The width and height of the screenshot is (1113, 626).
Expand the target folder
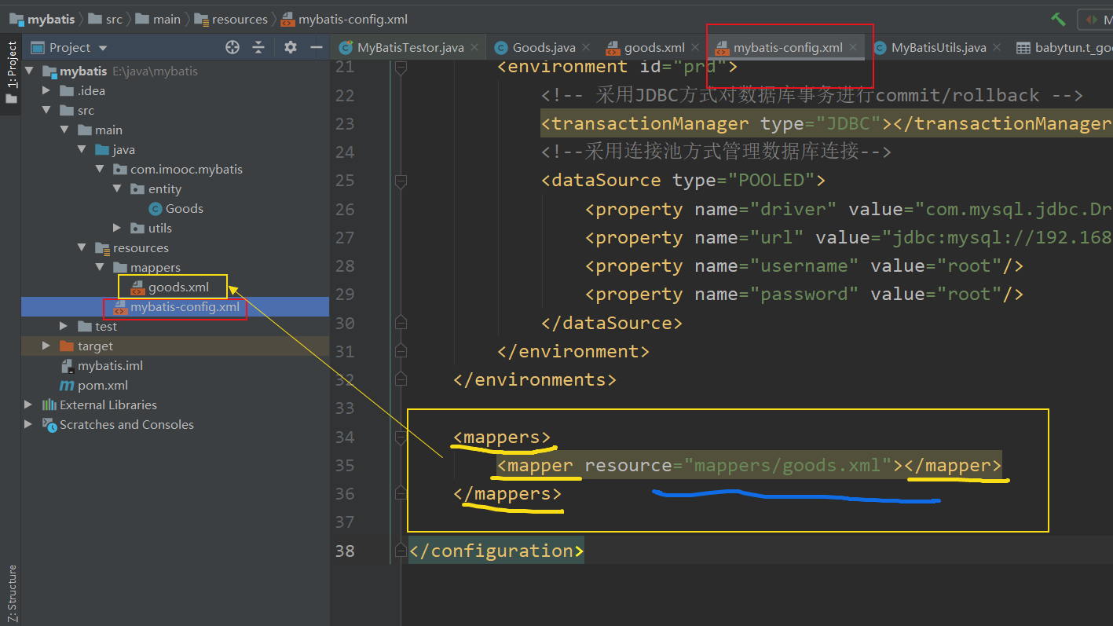tap(47, 346)
